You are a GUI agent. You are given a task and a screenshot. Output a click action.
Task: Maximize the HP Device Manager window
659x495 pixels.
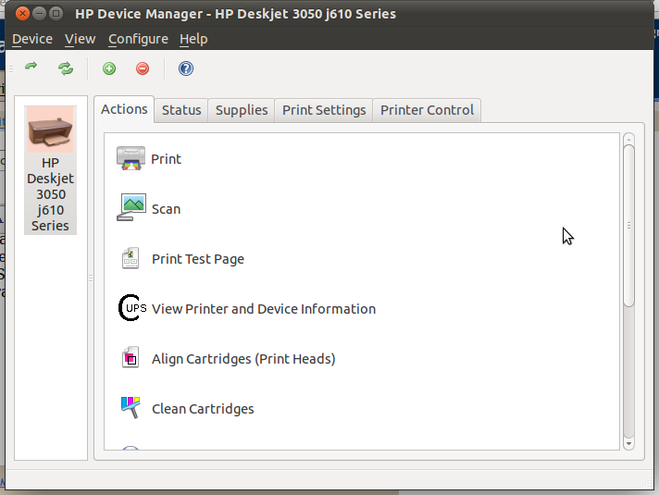point(56,14)
